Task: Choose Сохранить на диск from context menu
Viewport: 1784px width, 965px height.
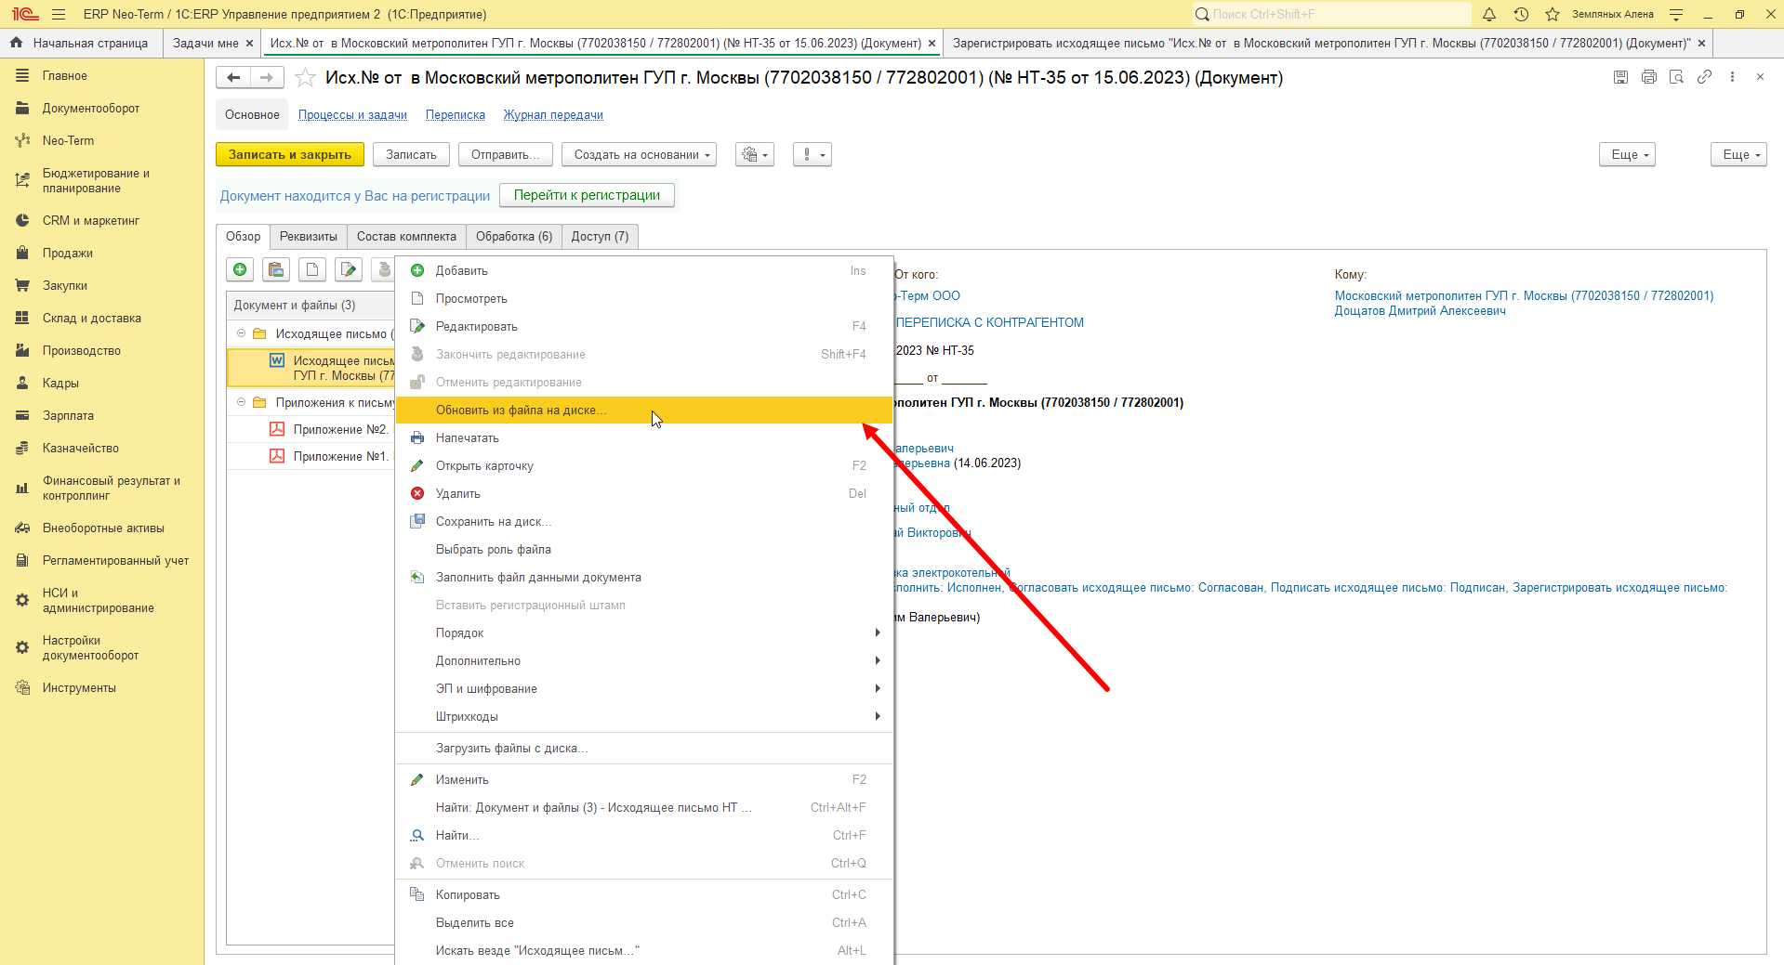Action: point(644,521)
